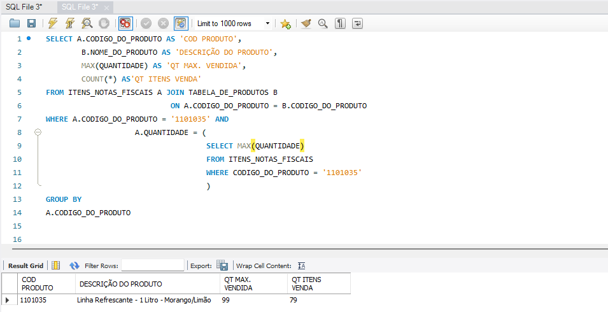Execute the query with lightning icon

pos(53,24)
